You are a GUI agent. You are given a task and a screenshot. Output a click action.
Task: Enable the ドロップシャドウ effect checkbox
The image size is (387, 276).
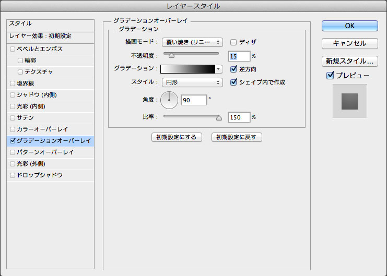click(13, 175)
